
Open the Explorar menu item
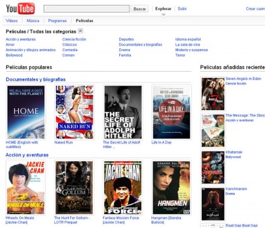pyautogui.click(x=163, y=9)
